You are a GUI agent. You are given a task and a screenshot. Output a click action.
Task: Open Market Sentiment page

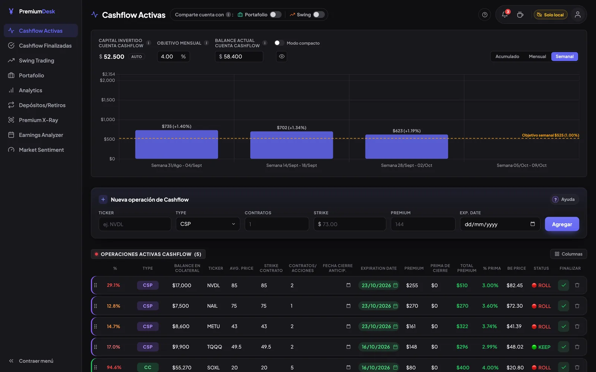point(41,150)
